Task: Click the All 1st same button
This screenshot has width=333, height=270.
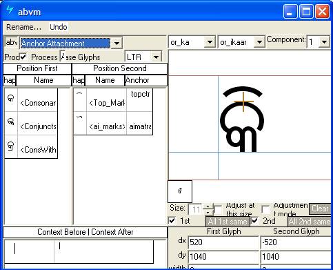Action: (x=228, y=222)
